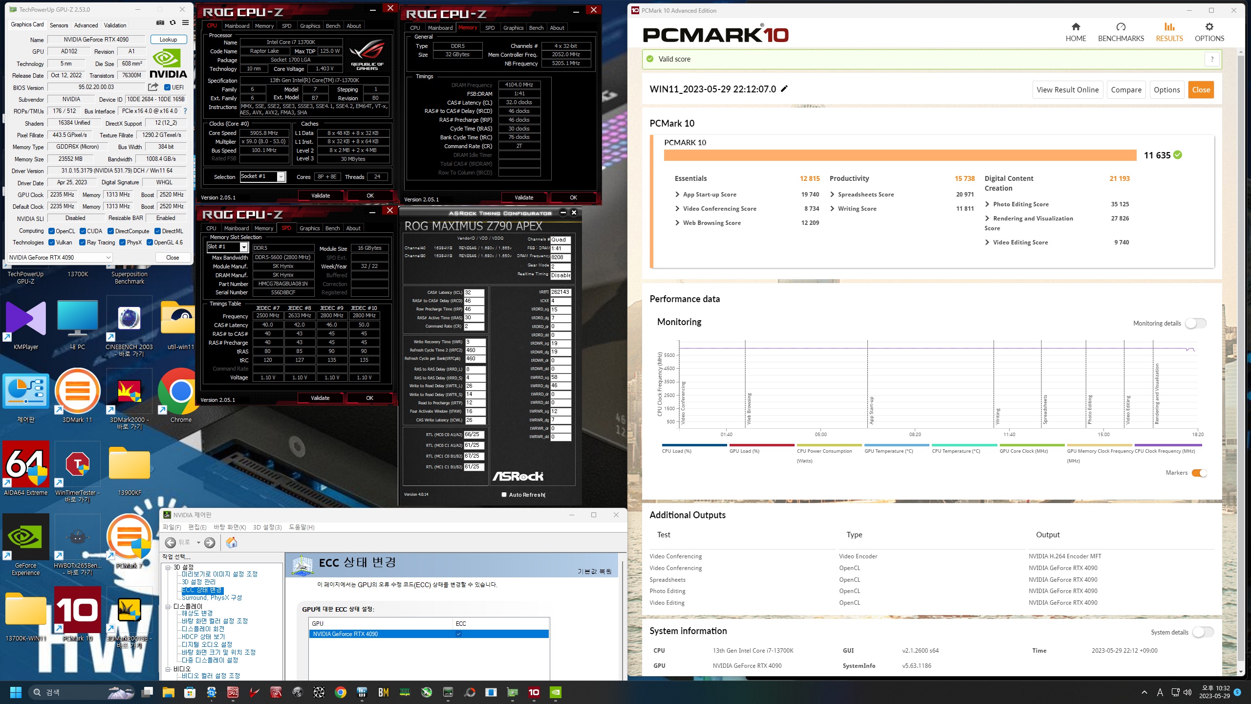Click the BIOS share/export icon in GPU-Z

click(153, 87)
